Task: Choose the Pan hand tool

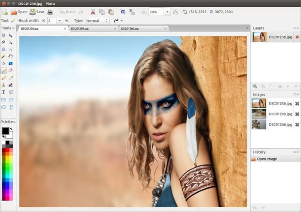Action: [11, 56]
